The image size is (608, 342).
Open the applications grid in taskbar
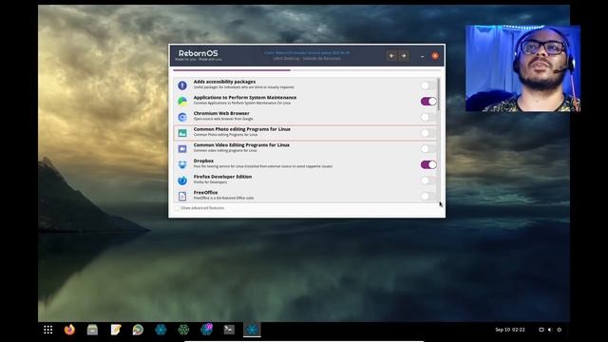click(x=48, y=330)
